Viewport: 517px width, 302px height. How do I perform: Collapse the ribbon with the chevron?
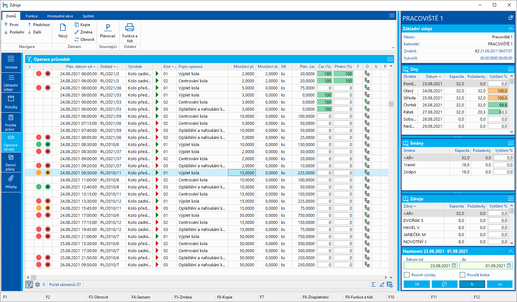pyautogui.click(x=393, y=48)
